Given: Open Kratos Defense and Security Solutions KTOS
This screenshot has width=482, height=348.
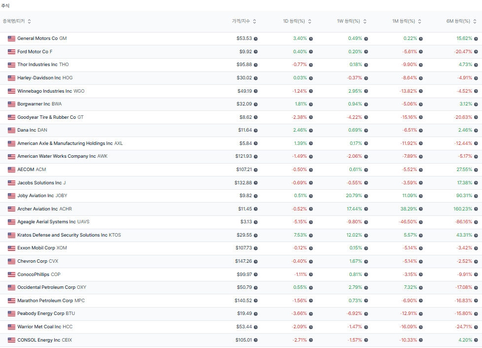Looking at the screenshot, I should click(69, 235).
